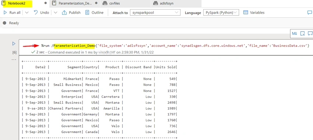Image resolution: width=313 pixels, height=140 pixels.
Task: Select the 9-se-2013 date cell
Action: click(37, 108)
